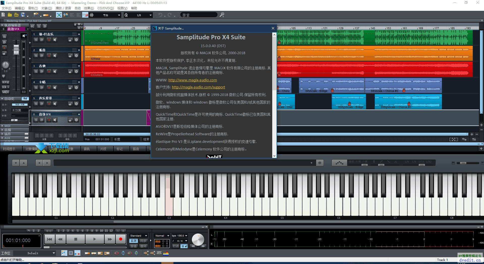Open the magix-audio.com/support link
This screenshot has width=484, height=264.
pos(198,87)
